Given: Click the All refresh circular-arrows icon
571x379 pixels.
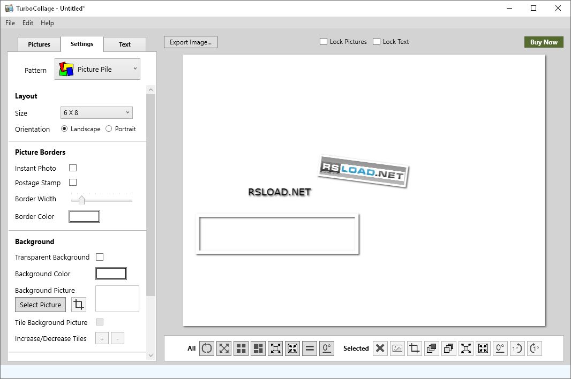Looking at the screenshot, I should point(207,348).
